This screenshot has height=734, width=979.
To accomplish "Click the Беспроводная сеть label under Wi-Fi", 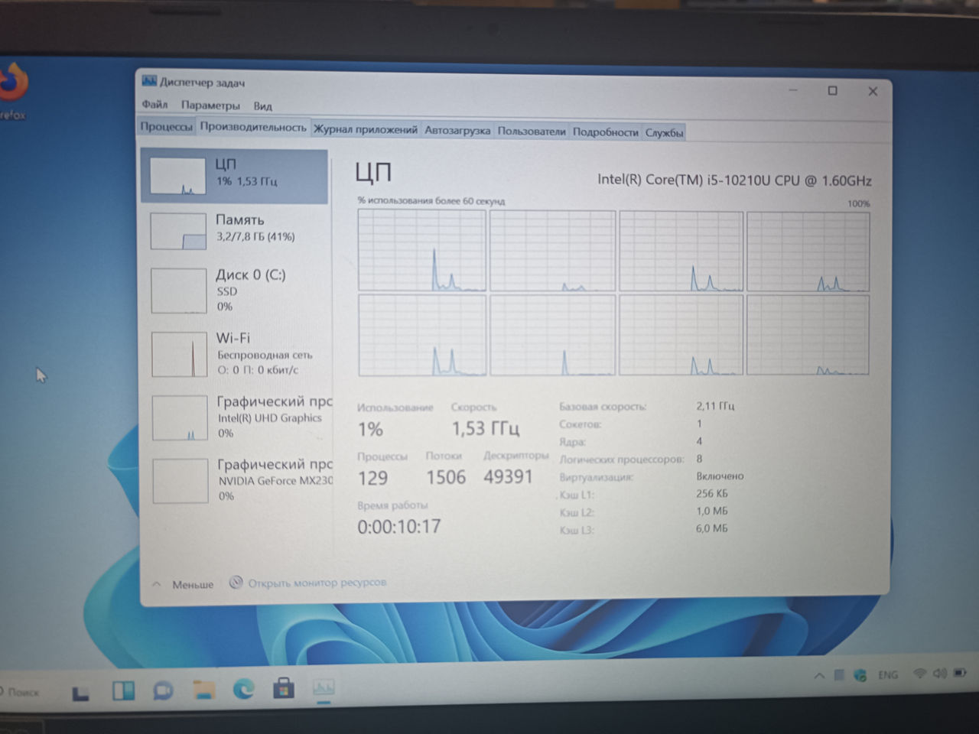I will (x=265, y=355).
